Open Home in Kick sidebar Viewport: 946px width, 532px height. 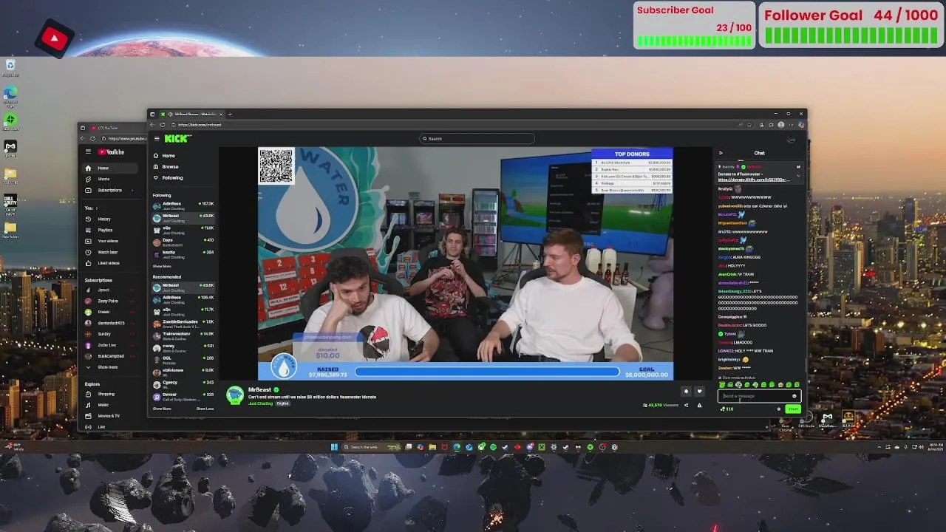tap(164, 156)
